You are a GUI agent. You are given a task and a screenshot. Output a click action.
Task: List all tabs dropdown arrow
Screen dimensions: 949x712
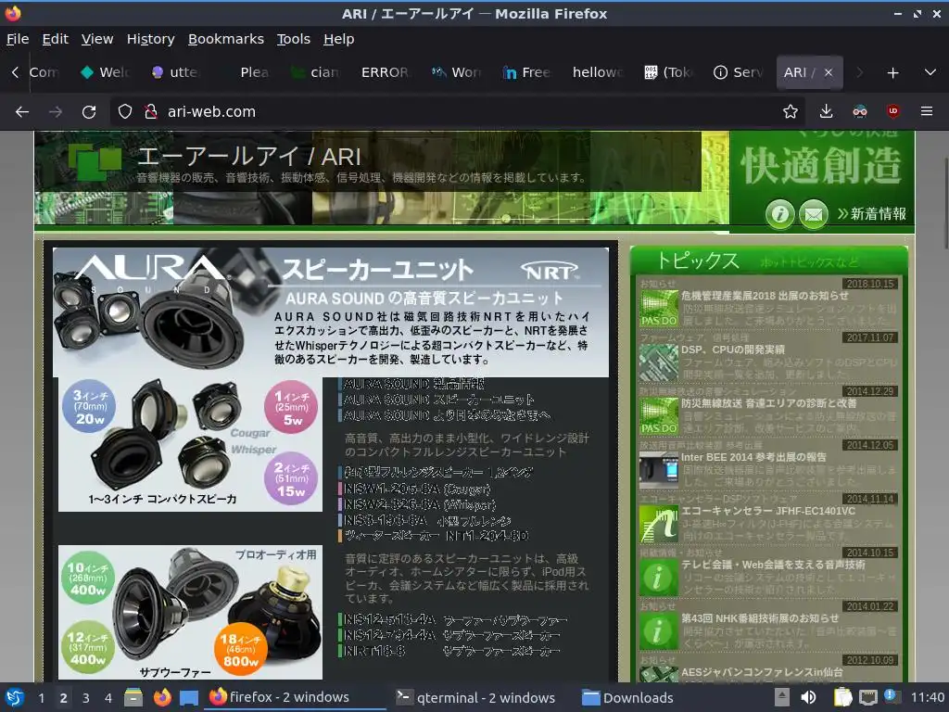point(930,72)
